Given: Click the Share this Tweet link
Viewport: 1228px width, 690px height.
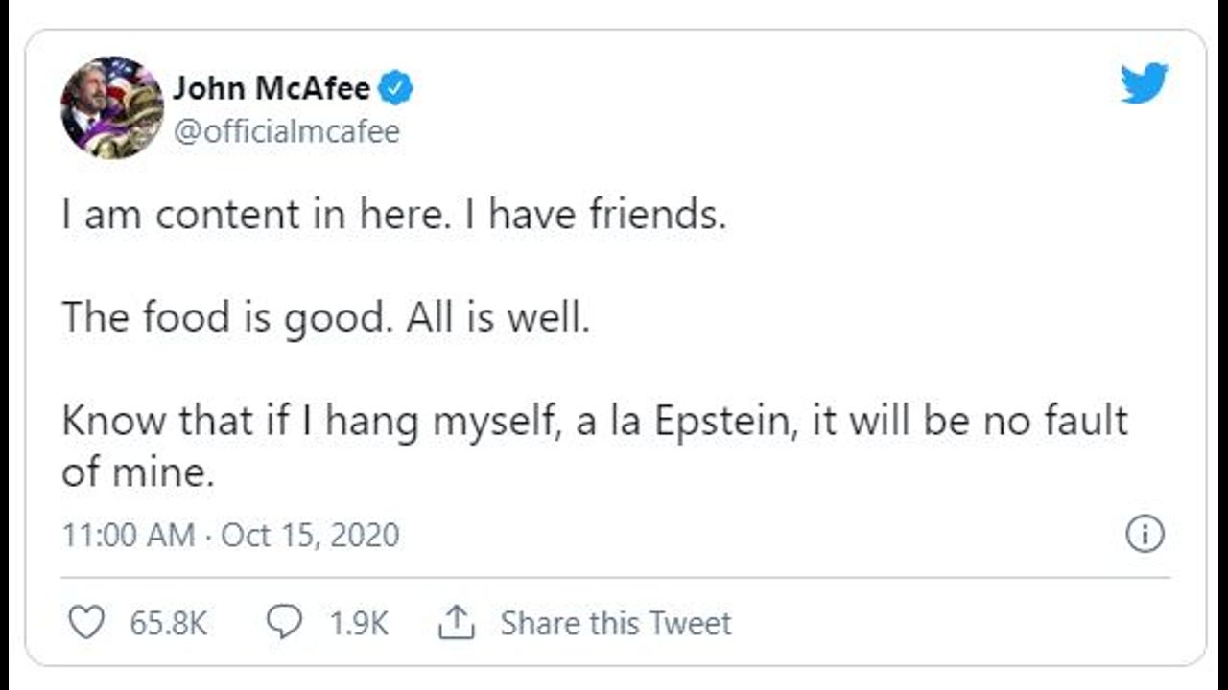Looking at the screenshot, I should click(x=615, y=624).
